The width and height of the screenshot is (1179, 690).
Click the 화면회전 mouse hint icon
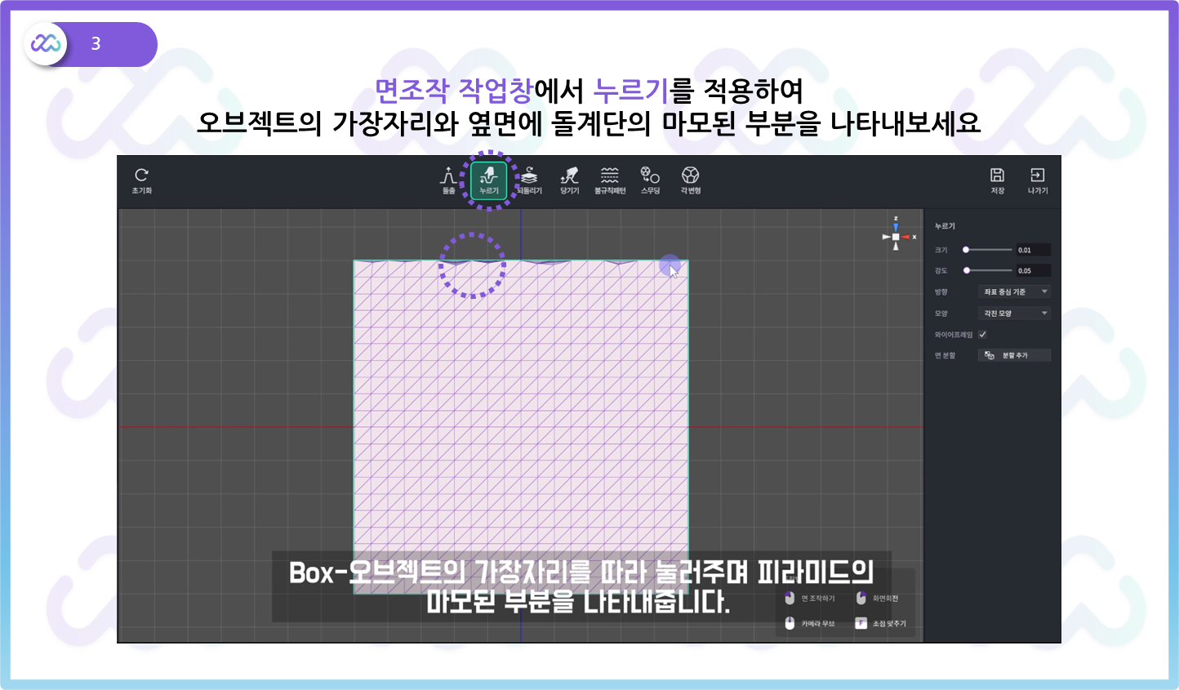[861, 599]
